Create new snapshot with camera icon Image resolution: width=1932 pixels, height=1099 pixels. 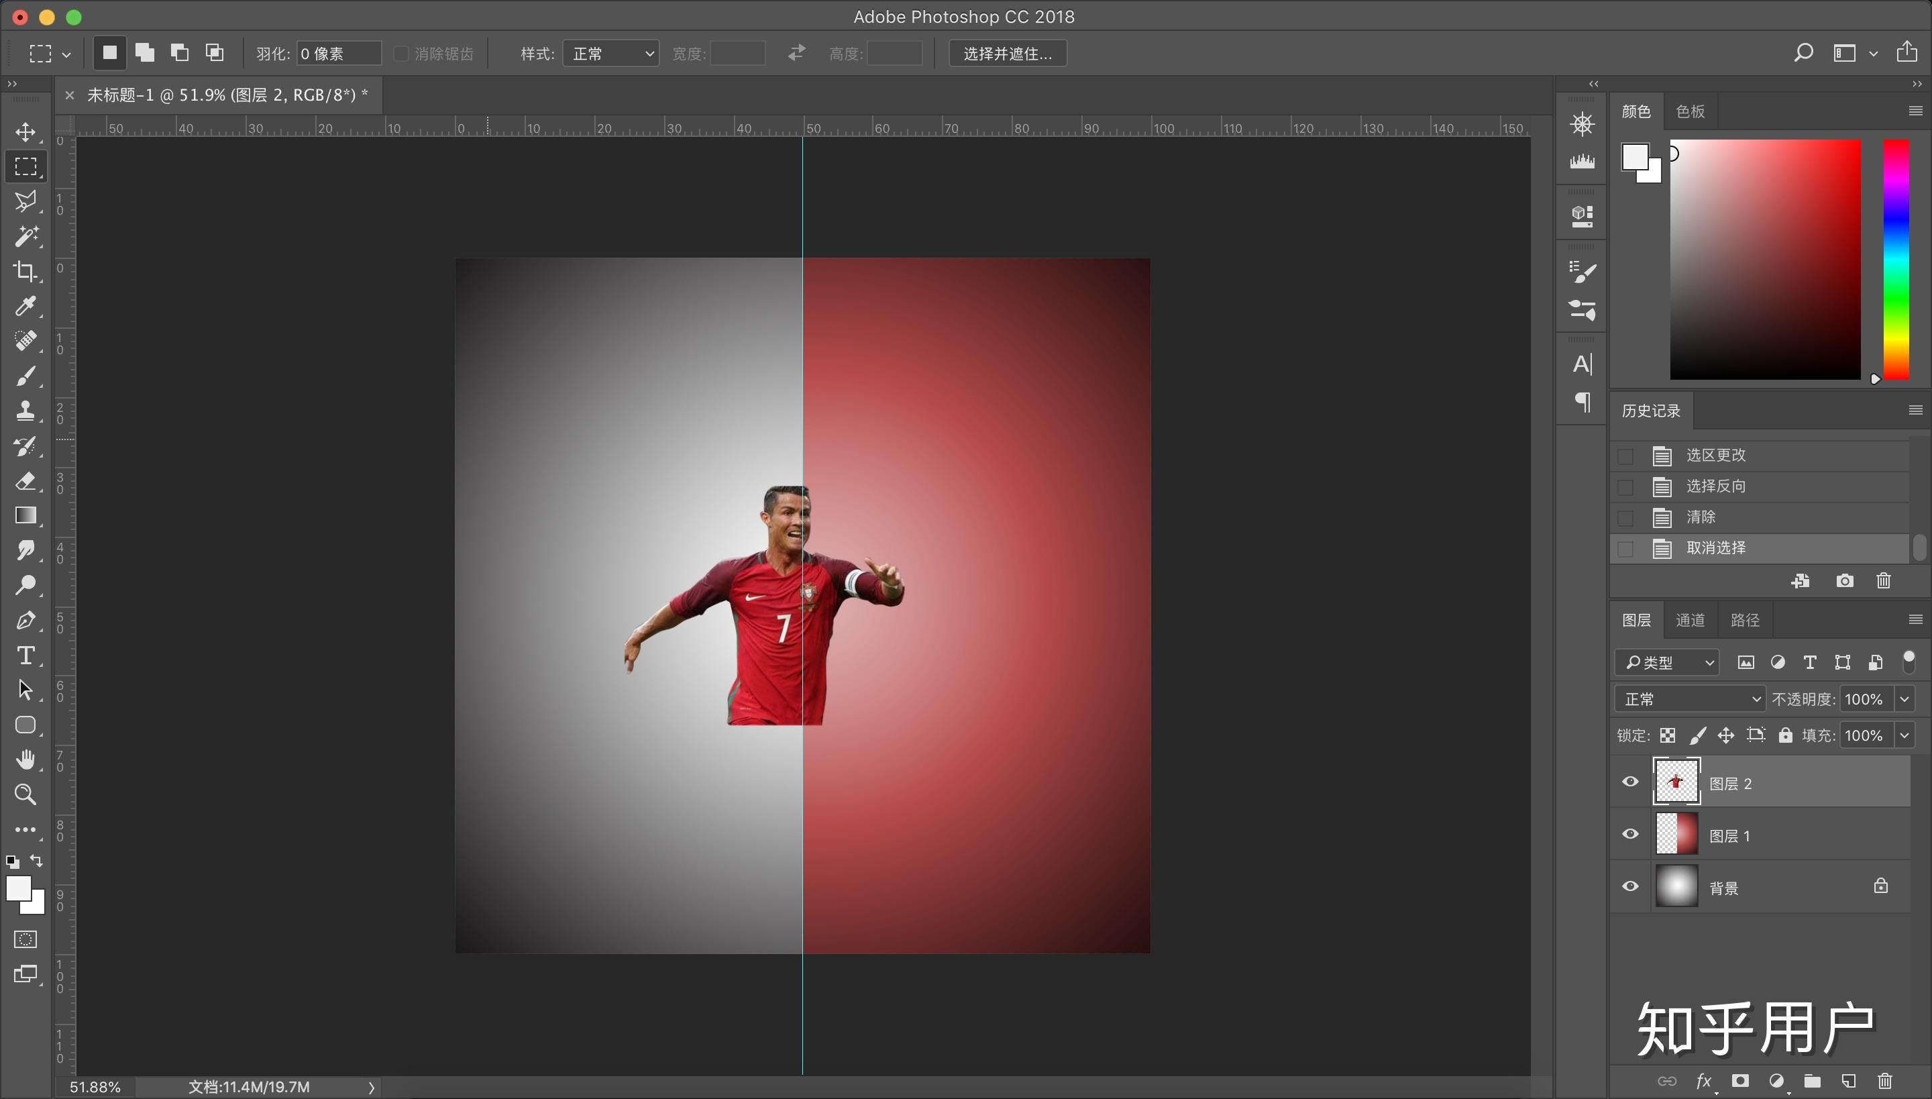[1845, 580]
